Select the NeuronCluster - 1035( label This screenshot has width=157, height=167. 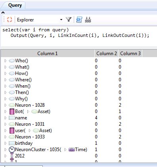coord(38,150)
